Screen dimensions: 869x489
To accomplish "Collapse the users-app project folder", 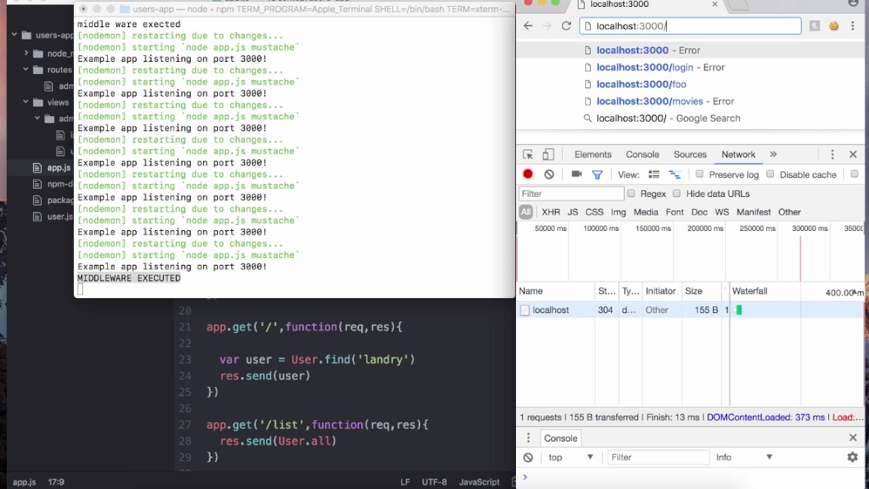I will [x=14, y=35].
